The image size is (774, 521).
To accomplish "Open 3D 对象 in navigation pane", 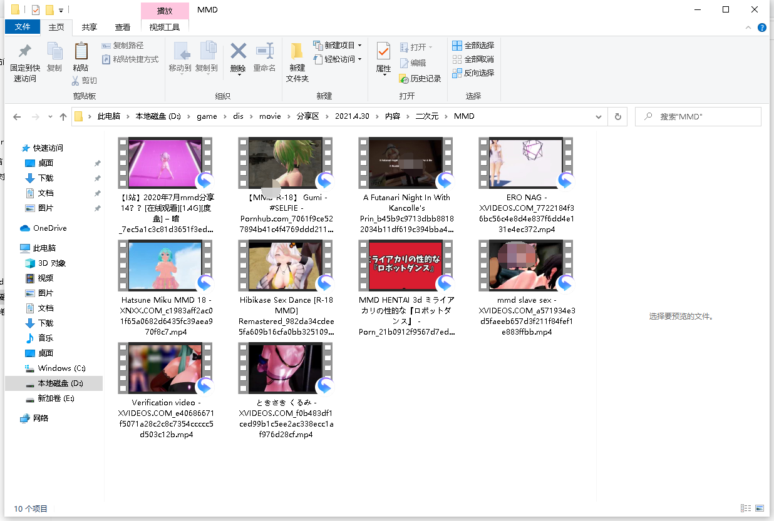I will coord(51,263).
